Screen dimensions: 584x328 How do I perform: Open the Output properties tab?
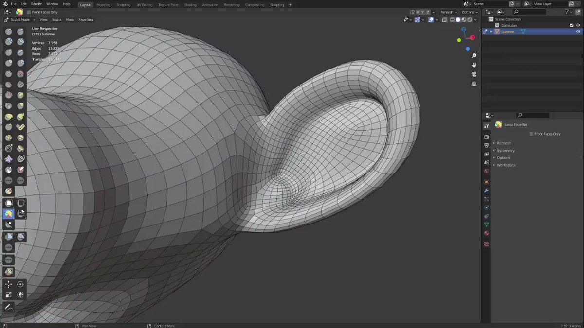tap(486, 145)
